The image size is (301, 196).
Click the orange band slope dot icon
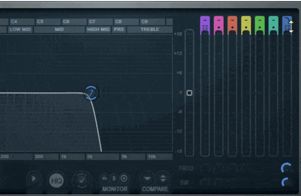point(232,28)
